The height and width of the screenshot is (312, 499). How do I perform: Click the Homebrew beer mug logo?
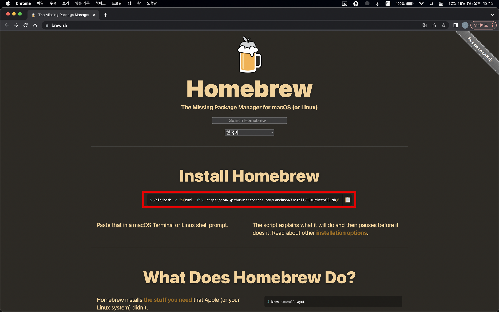pos(249,54)
